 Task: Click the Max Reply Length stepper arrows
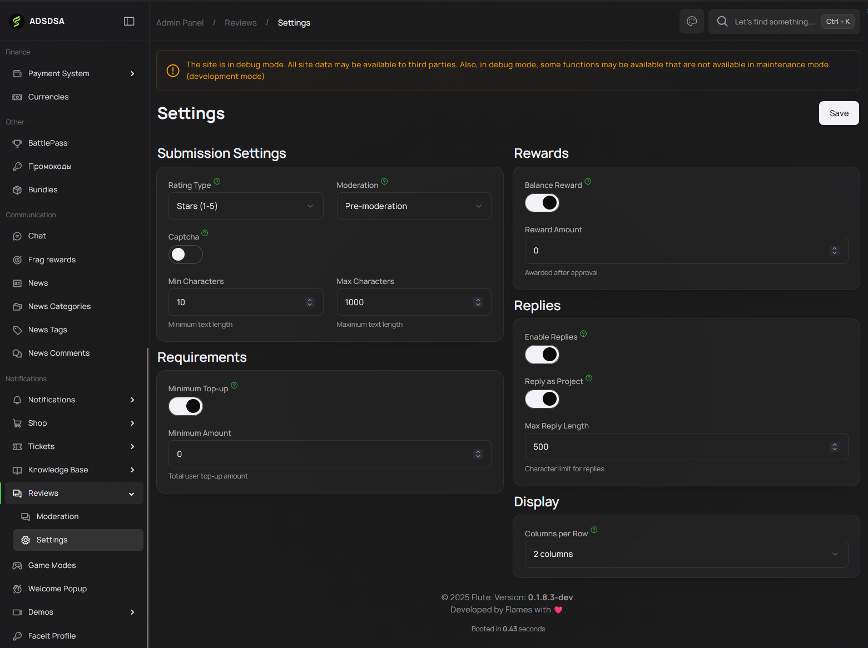click(834, 447)
